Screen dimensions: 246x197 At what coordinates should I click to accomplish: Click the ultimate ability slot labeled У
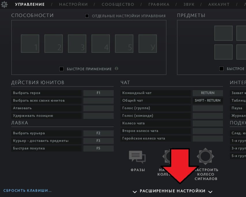pyautogui.click(x=147, y=43)
